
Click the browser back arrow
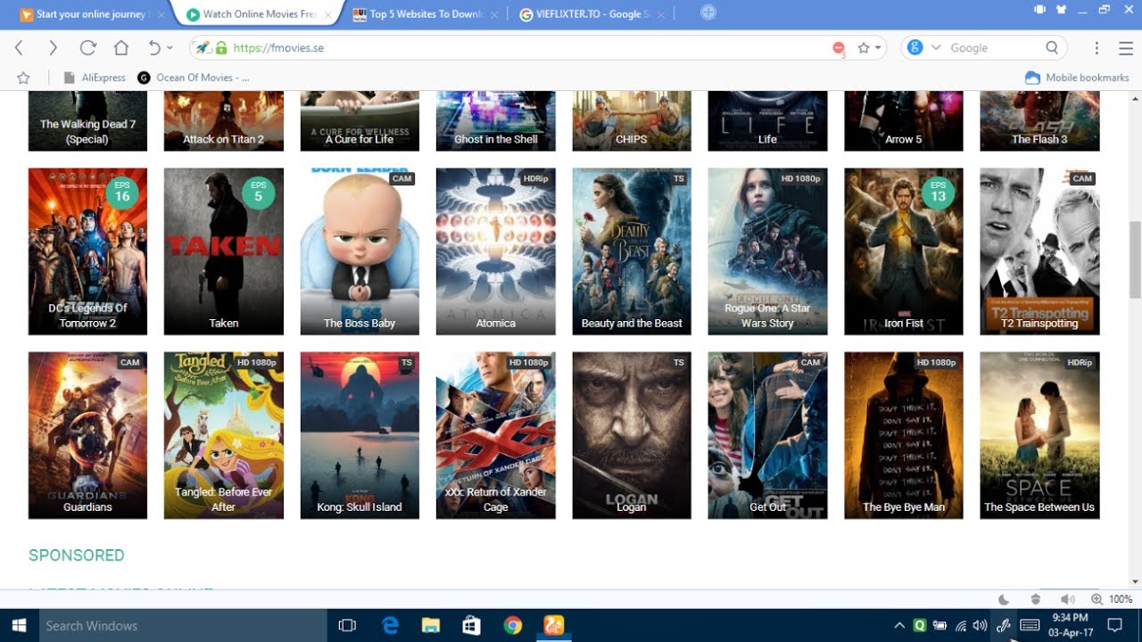click(x=19, y=48)
